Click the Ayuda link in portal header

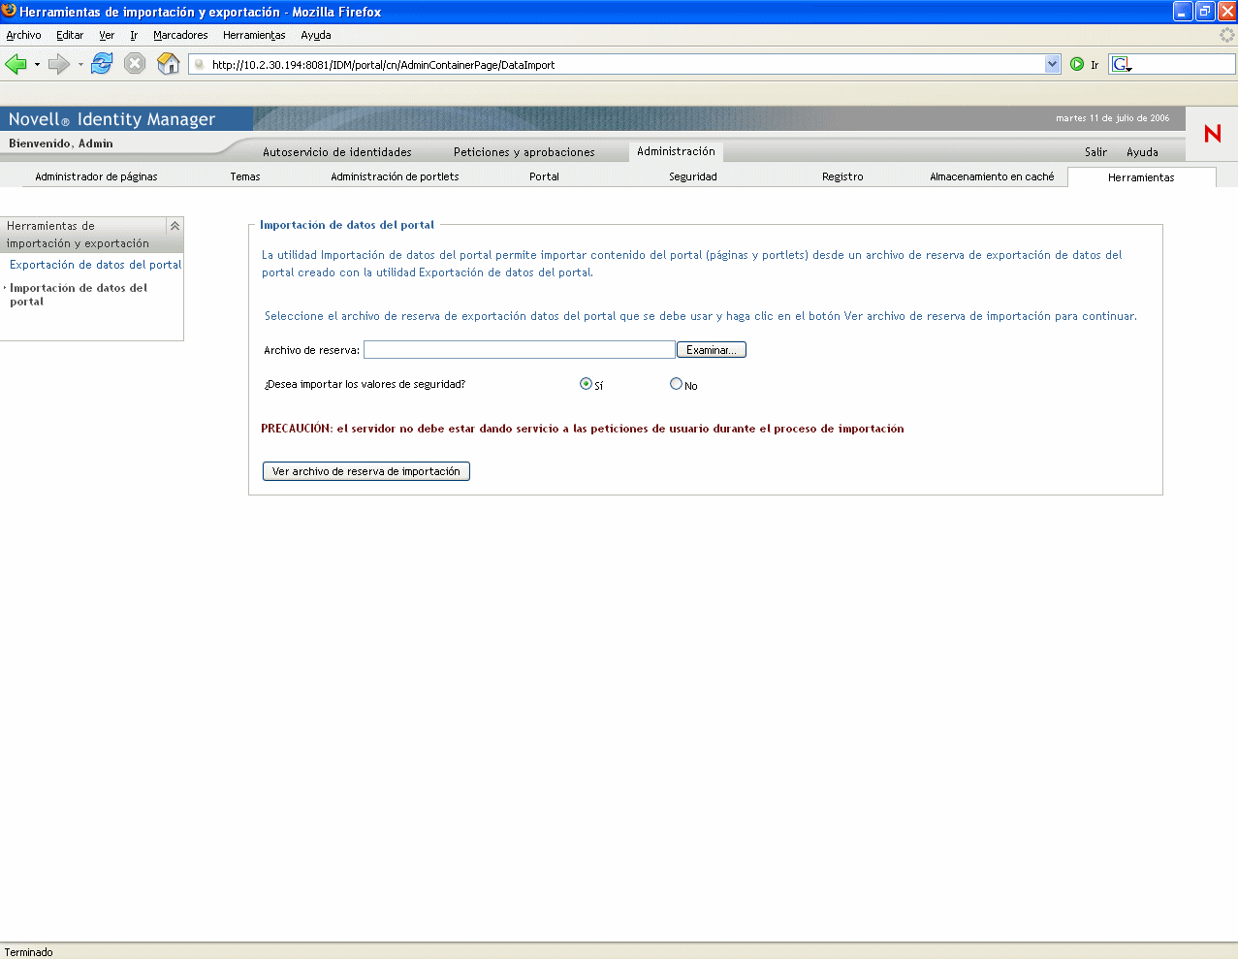click(1142, 152)
